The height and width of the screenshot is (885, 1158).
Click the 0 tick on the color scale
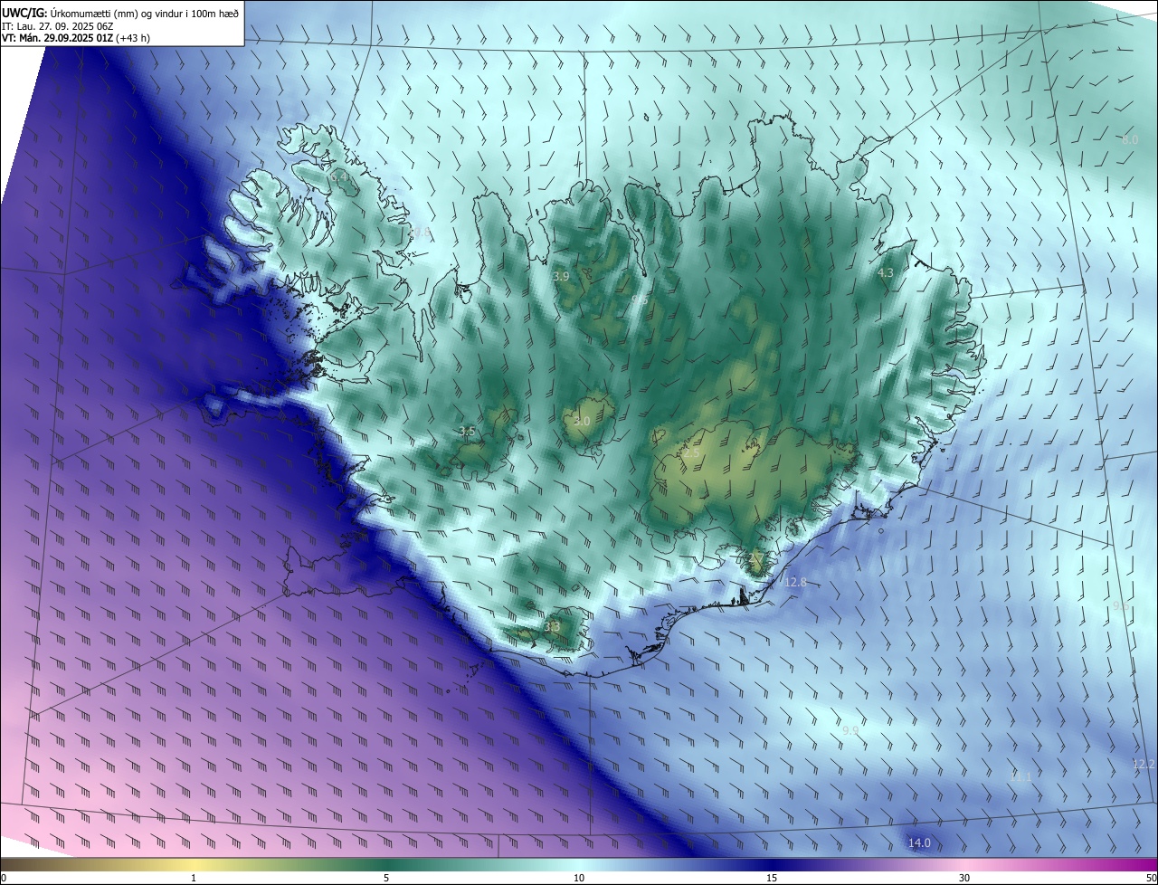(4, 878)
